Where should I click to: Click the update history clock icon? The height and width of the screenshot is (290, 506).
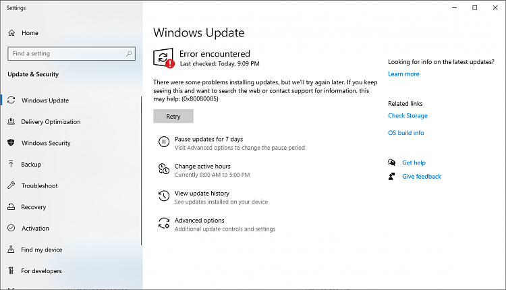pyautogui.click(x=164, y=196)
